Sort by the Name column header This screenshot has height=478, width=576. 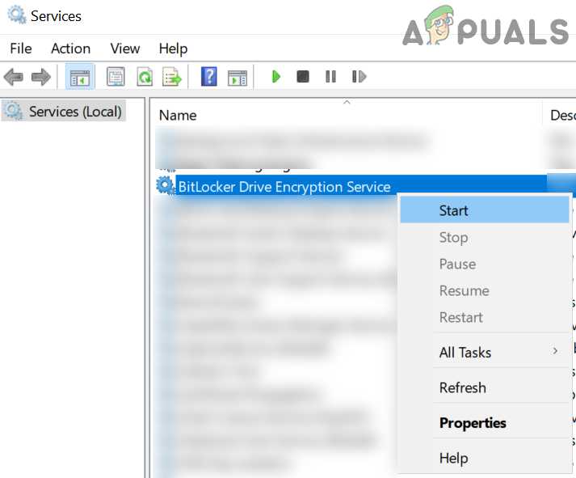[178, 116]
